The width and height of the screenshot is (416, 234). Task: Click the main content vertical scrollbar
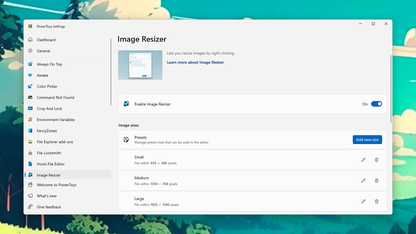pos(391,88)
